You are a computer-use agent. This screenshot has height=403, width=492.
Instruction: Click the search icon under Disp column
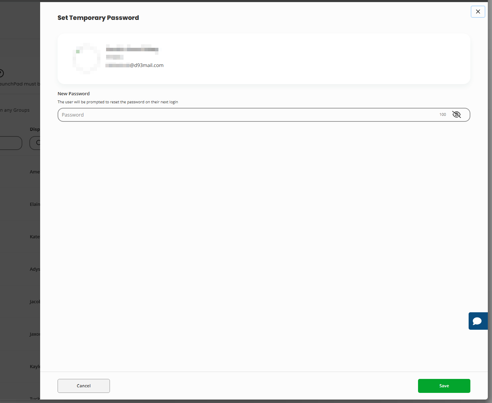(38, 143)
